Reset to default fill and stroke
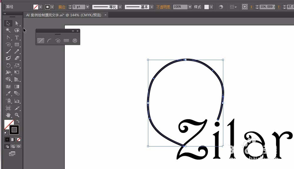This screenshot has width=294, height=169. [x=6, y=133]
